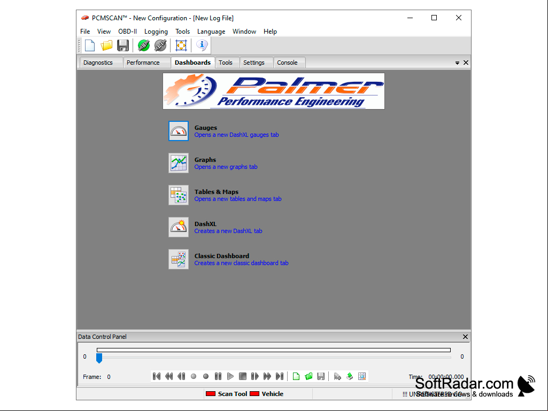Click the green Connect plug icon

(144, 45)
